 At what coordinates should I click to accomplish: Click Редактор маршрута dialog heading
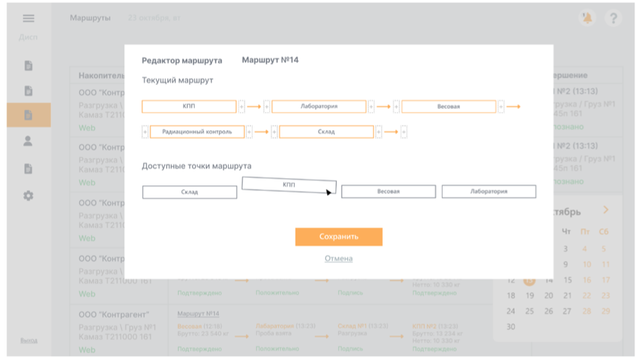(x=182, y=60)
